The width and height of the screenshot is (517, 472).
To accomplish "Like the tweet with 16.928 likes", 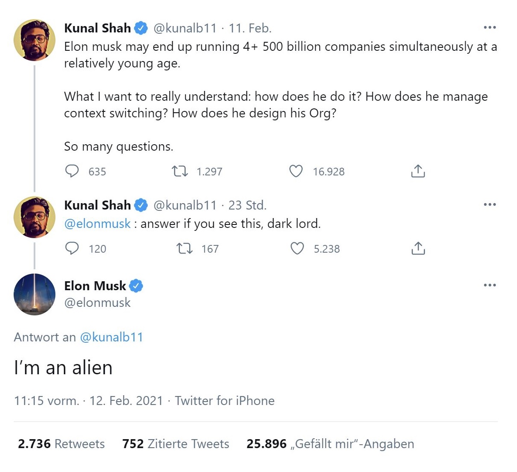I will [x=296, y=172].
